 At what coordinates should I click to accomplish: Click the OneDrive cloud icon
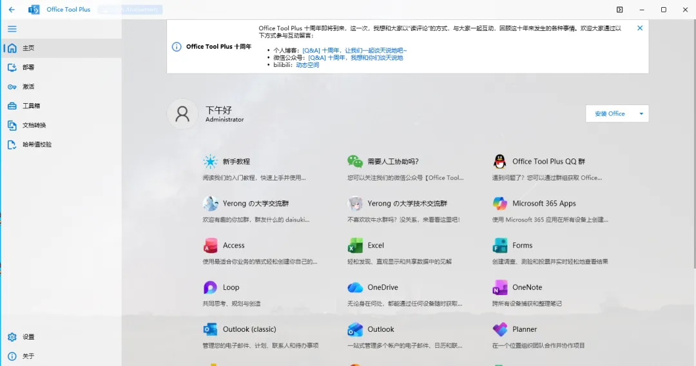pos(355,287)
